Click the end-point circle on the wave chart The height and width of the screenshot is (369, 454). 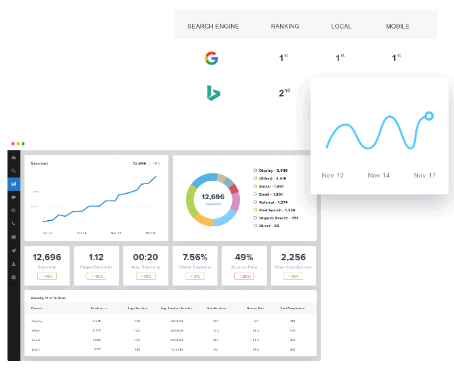tap(429, 116)
